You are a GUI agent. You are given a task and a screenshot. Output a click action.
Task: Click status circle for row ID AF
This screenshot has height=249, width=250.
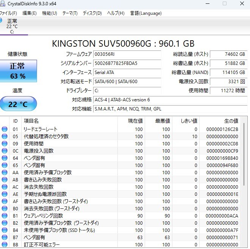click(x=5, y=201)
